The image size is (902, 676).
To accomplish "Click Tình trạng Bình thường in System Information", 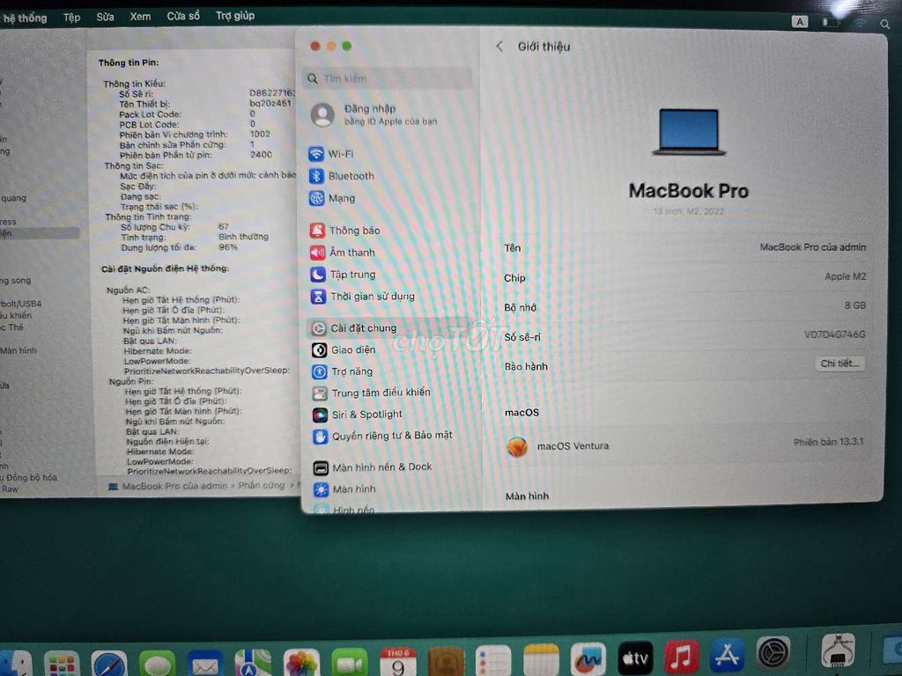I will (x=243, y=237).
